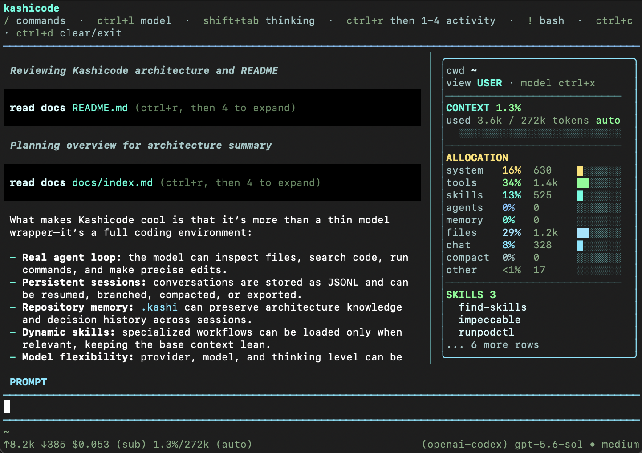The width and height of the screenshot is (642, 453).
Task: Click the 'auto' context mode label
Action: coord(608,120)
